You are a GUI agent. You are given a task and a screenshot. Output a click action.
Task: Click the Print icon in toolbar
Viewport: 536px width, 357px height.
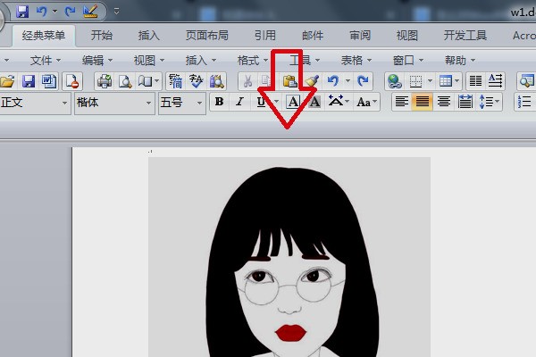pyautogui.click(x=105, y=81)
